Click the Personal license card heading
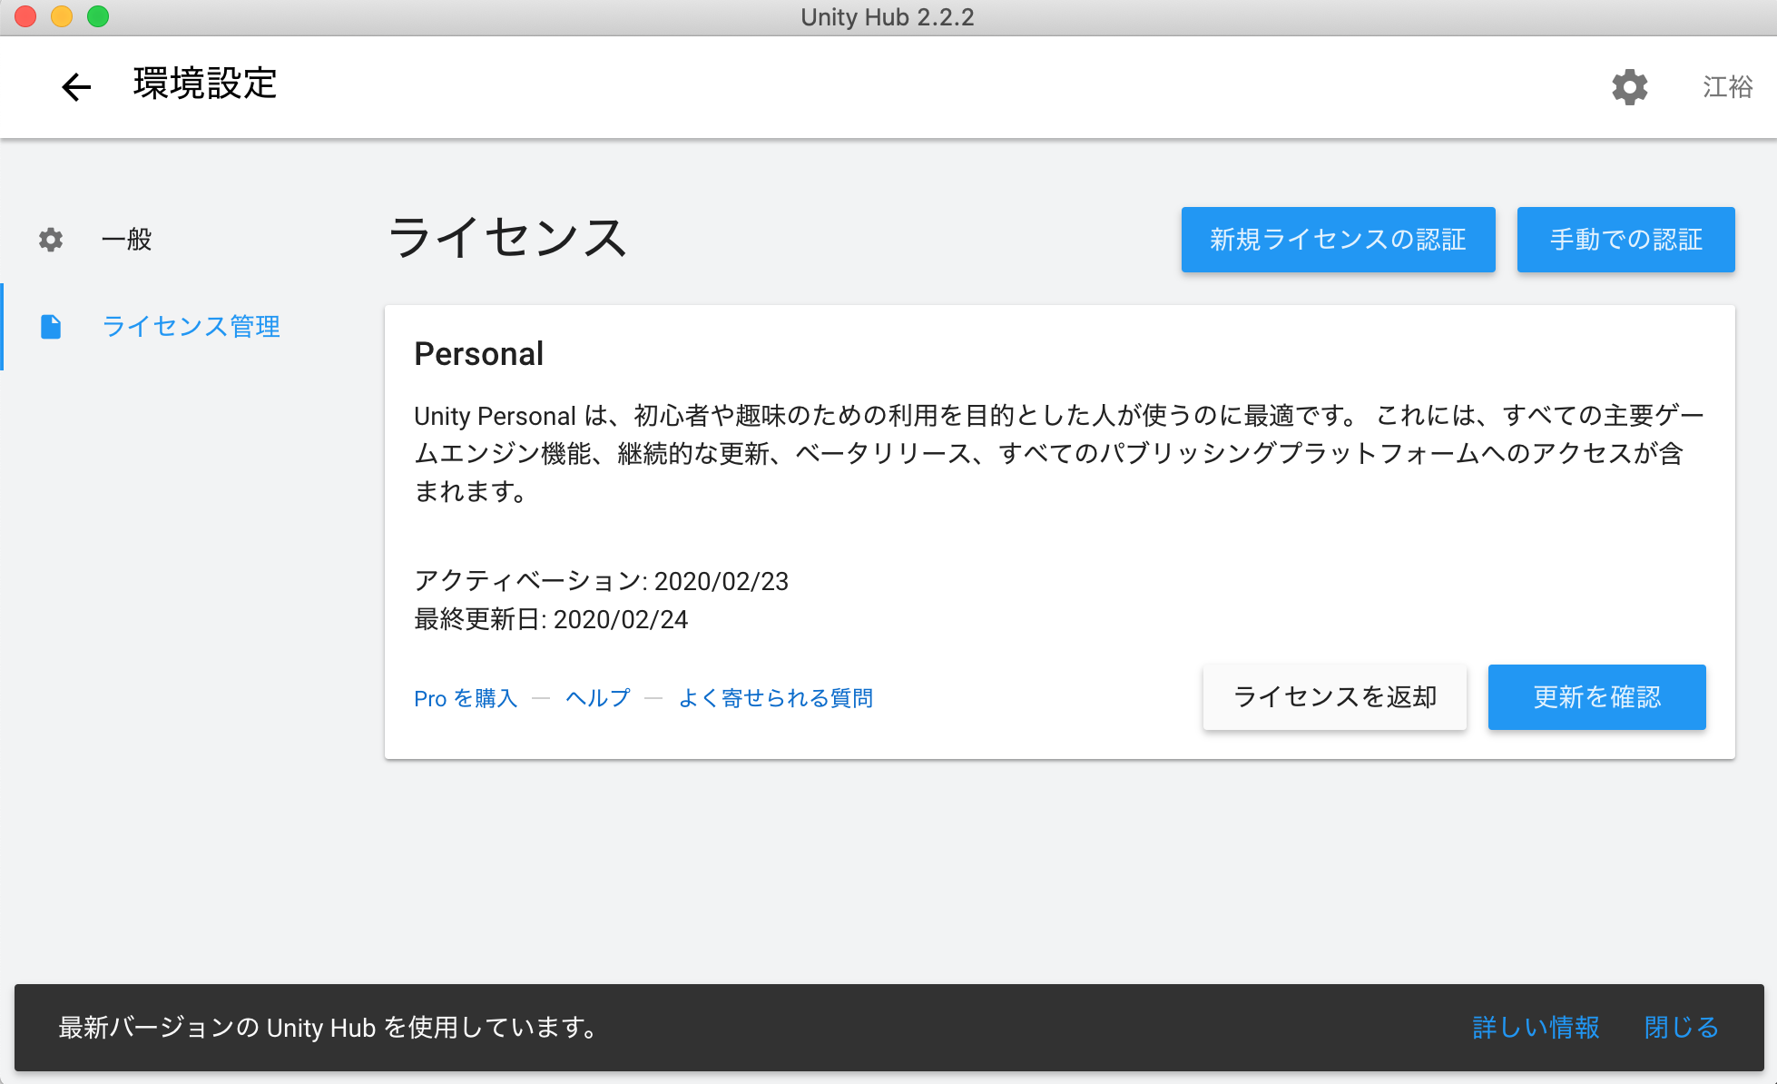The image size is (1777, 1084). coord(478,354)
